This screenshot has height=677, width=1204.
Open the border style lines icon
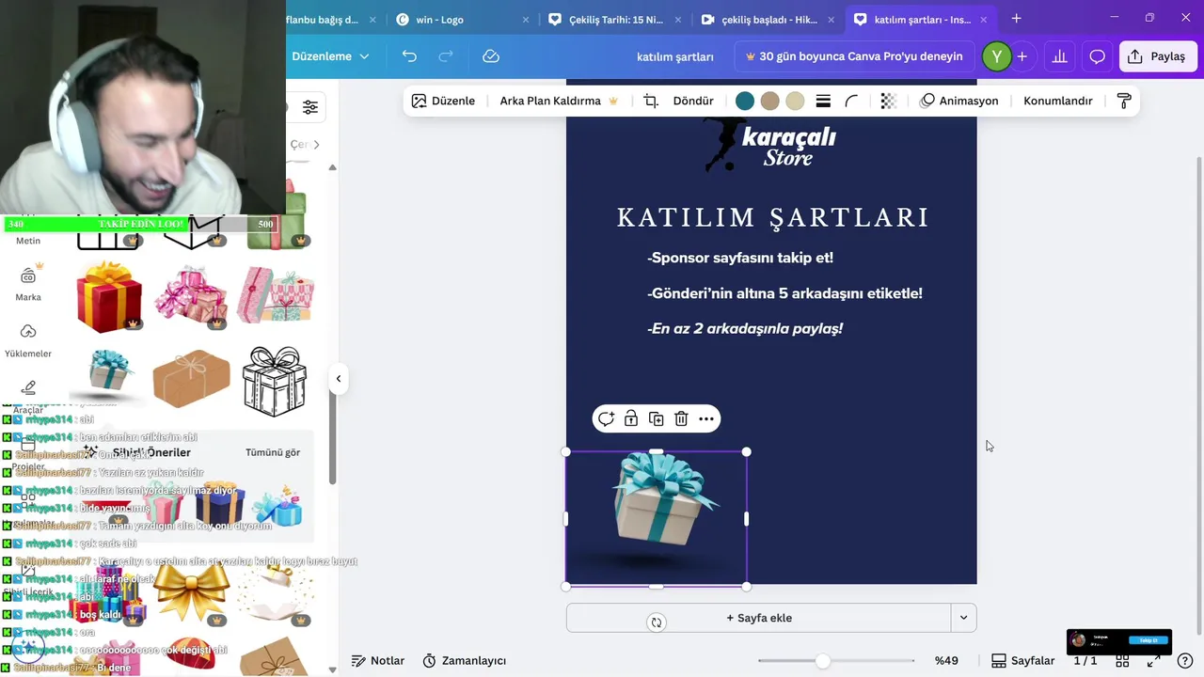[x=823, y=101]
